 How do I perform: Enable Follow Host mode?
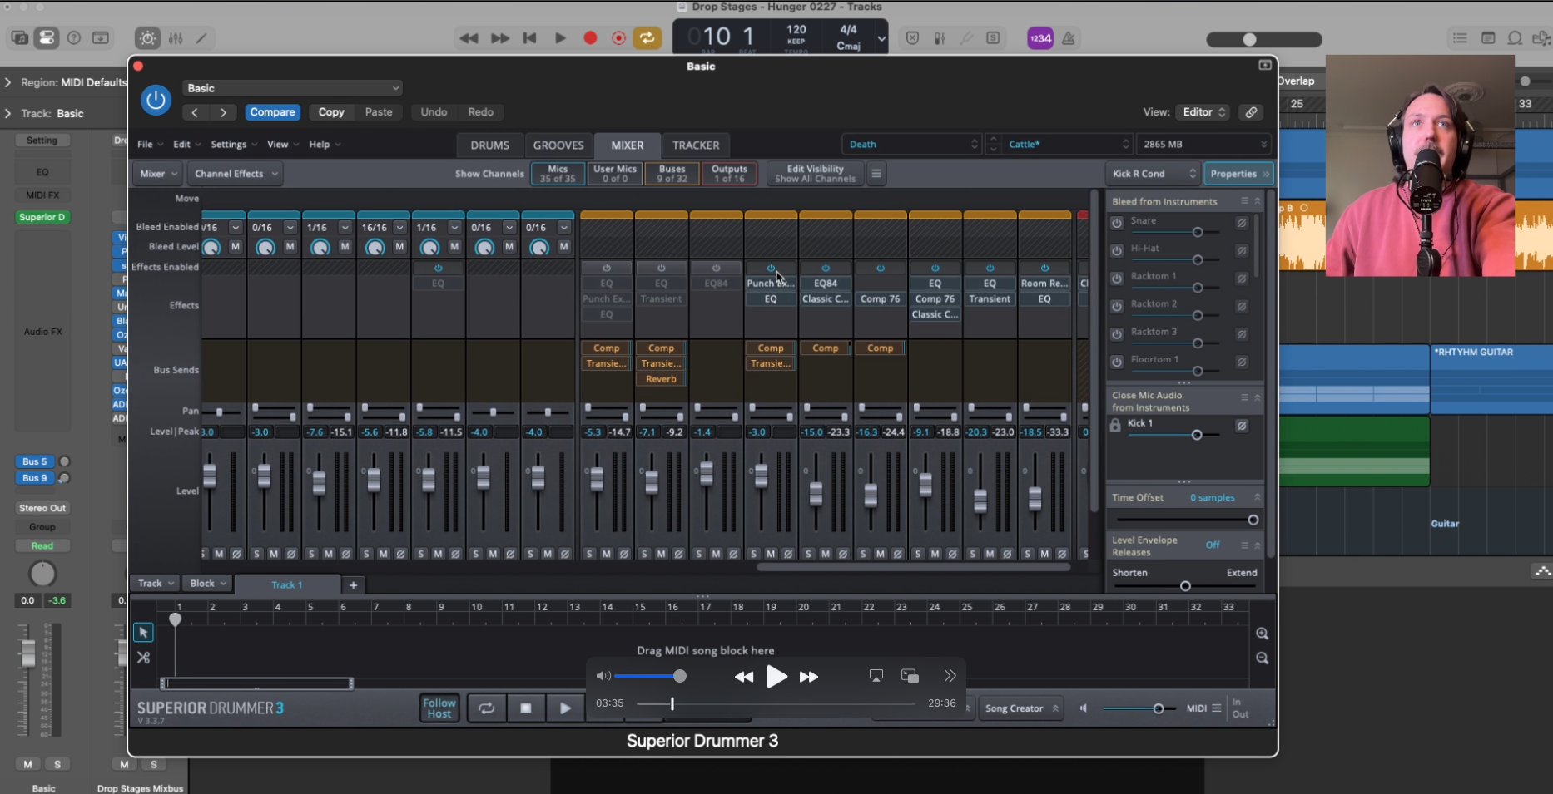coord(439,708)
